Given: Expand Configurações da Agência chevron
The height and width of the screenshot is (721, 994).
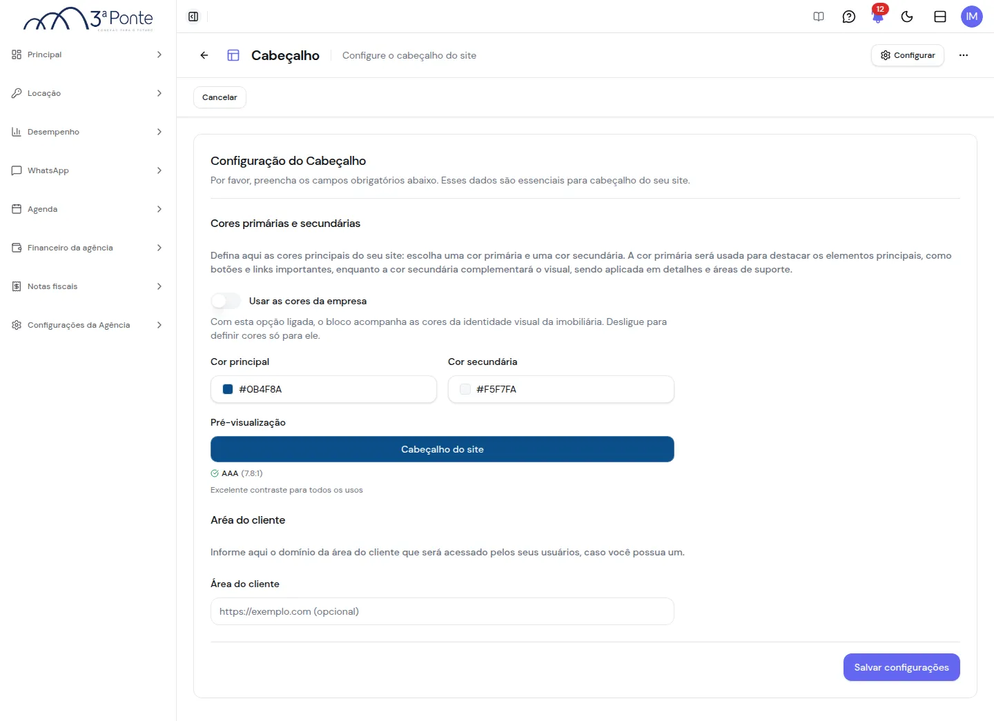Looking at the screenshot, I should 159,325.
